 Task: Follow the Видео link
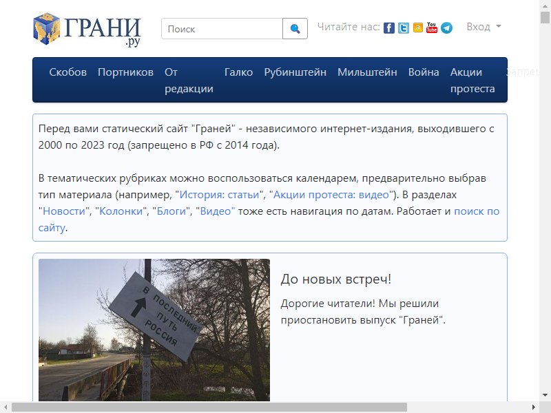[216, 211]
